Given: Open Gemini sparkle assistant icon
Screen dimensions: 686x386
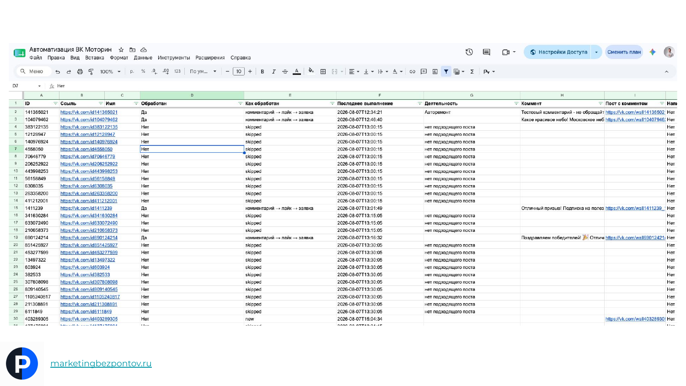Looking at the screenshot, I should (x=653, y=52).
